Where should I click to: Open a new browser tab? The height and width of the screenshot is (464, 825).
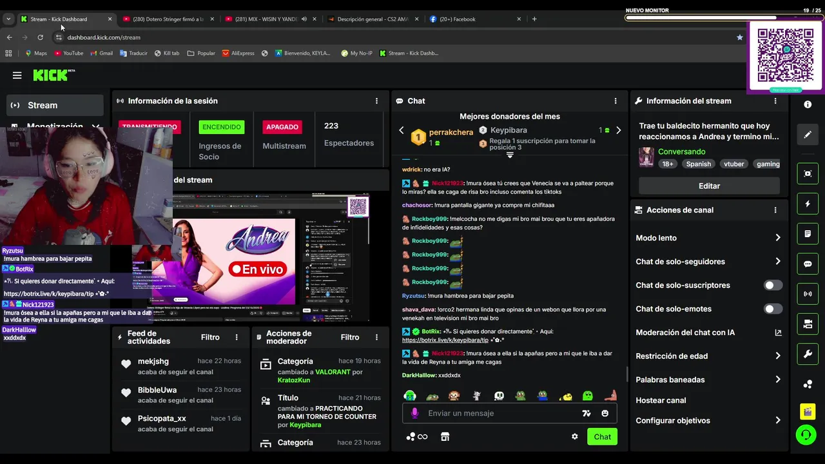click(x=534, y=19)
